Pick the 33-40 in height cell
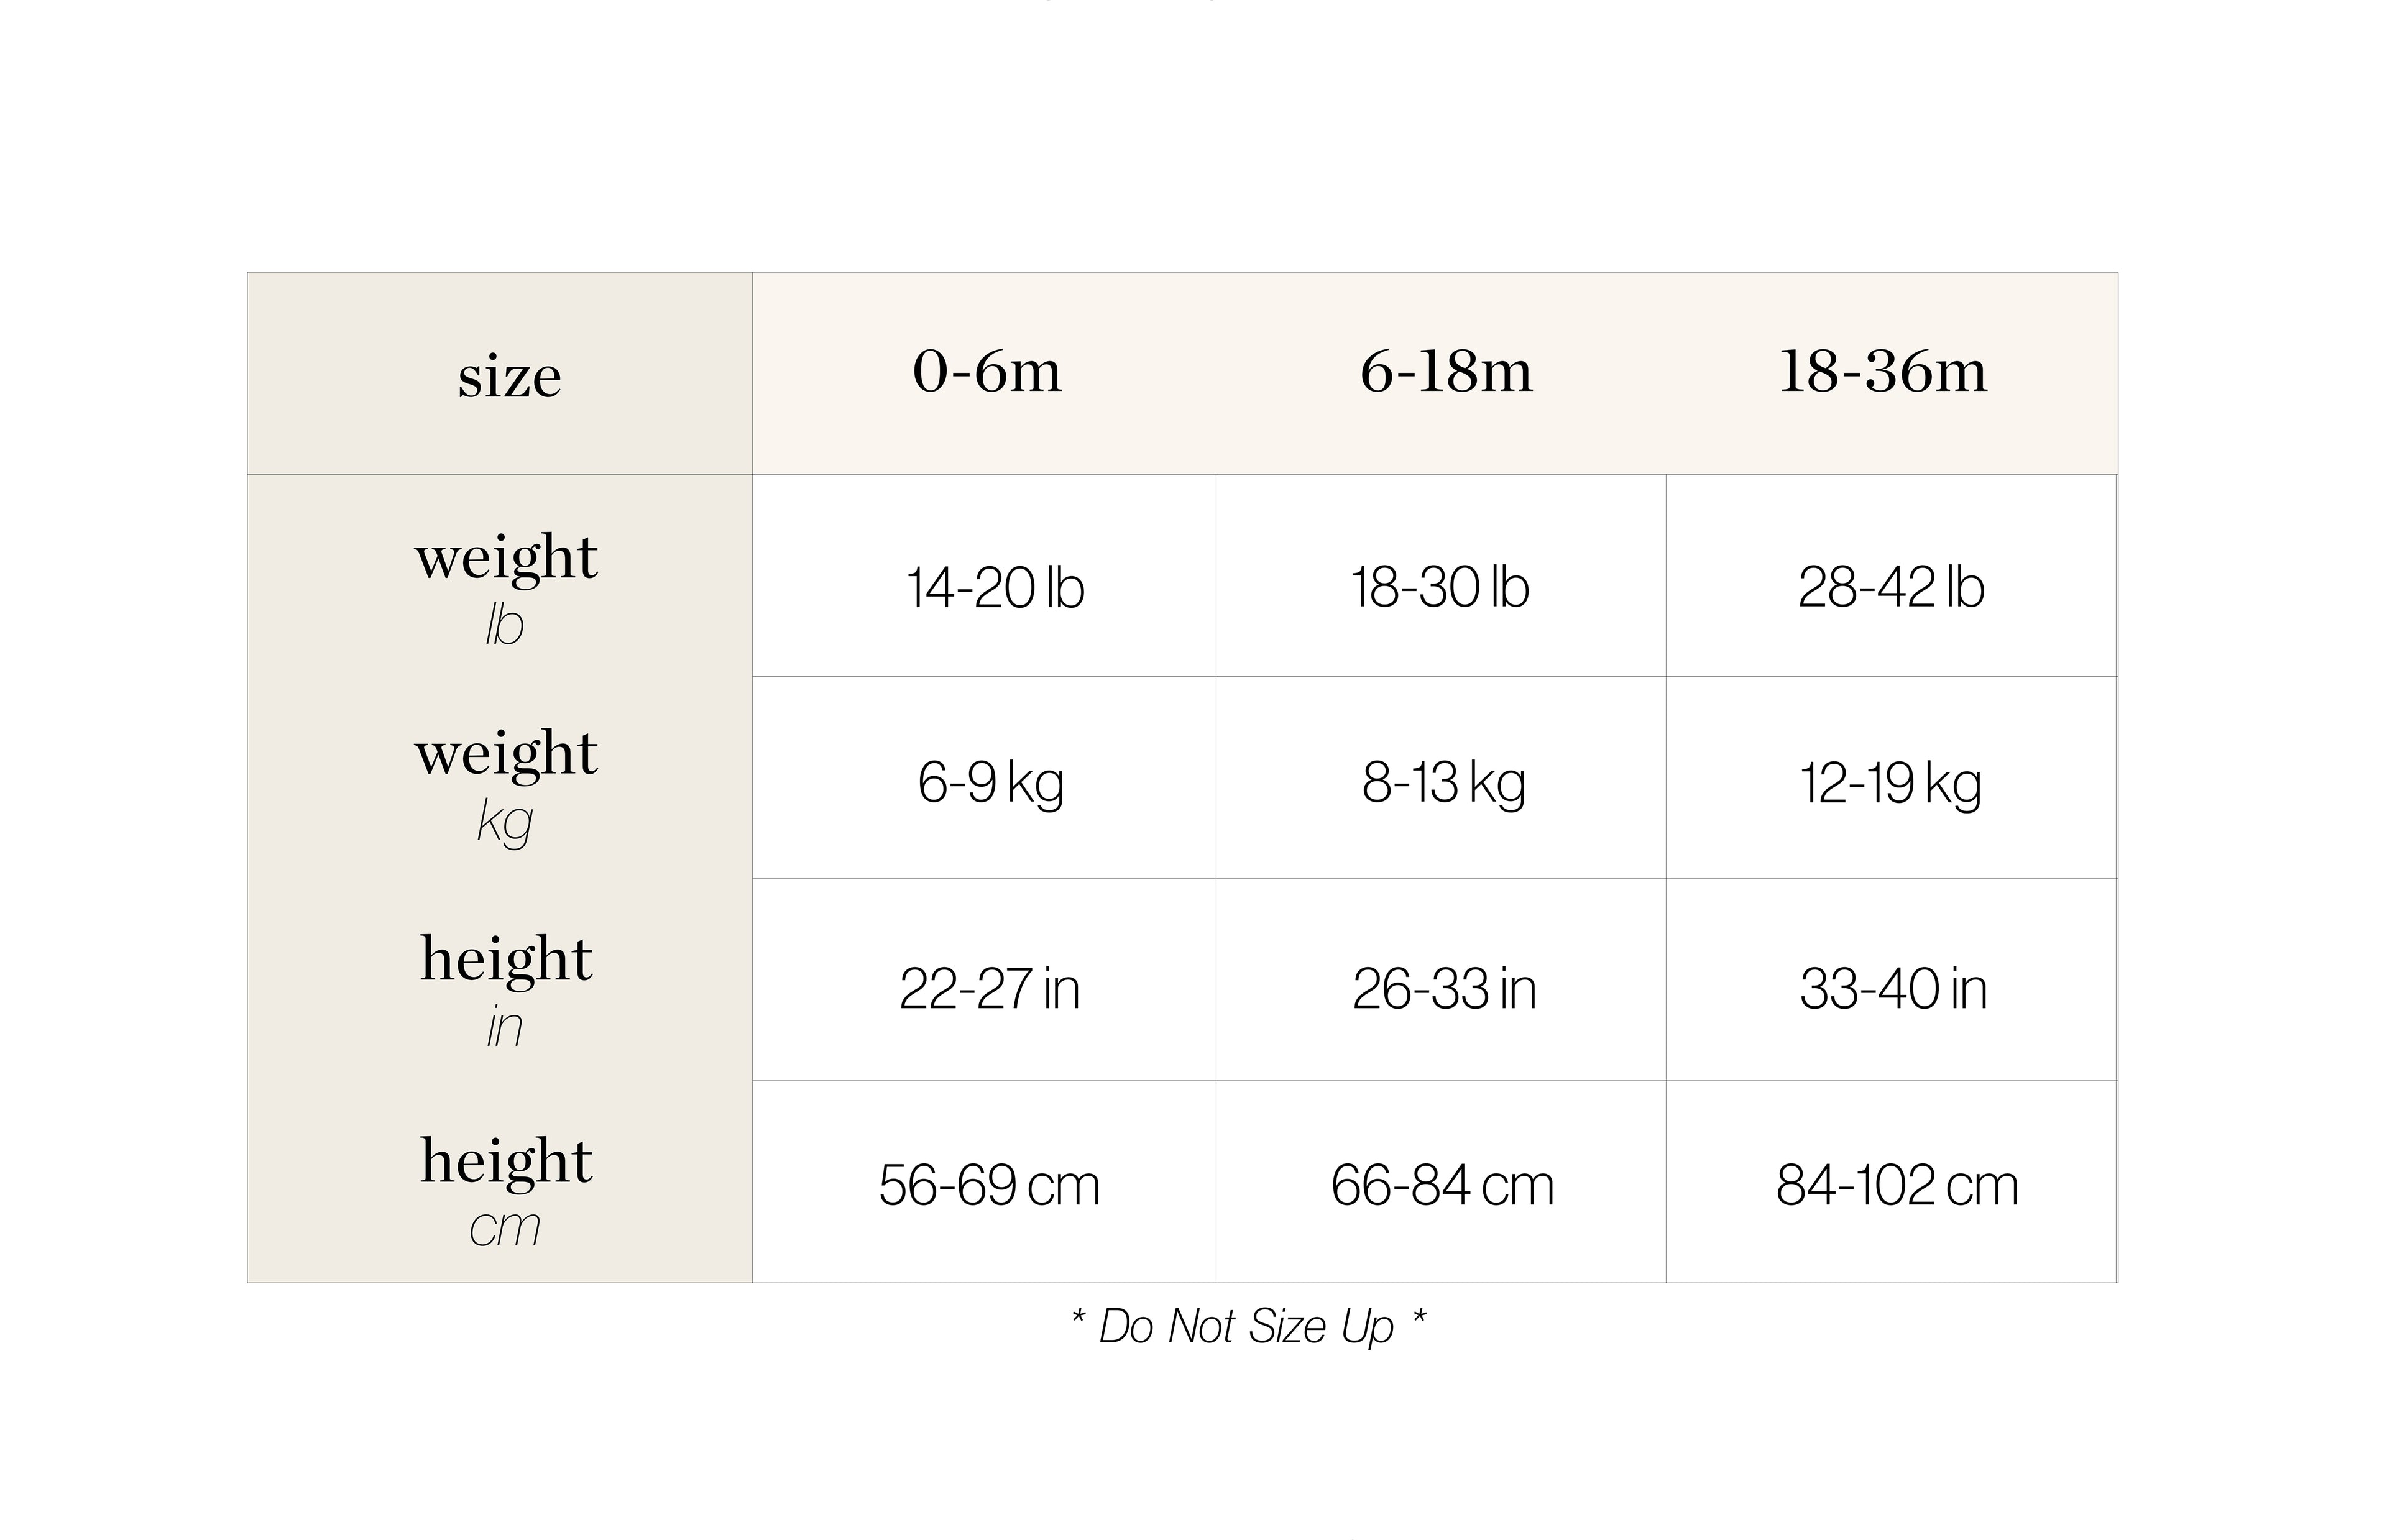This screenshot has height=1540, width=2387. [x=1893, y=989]
